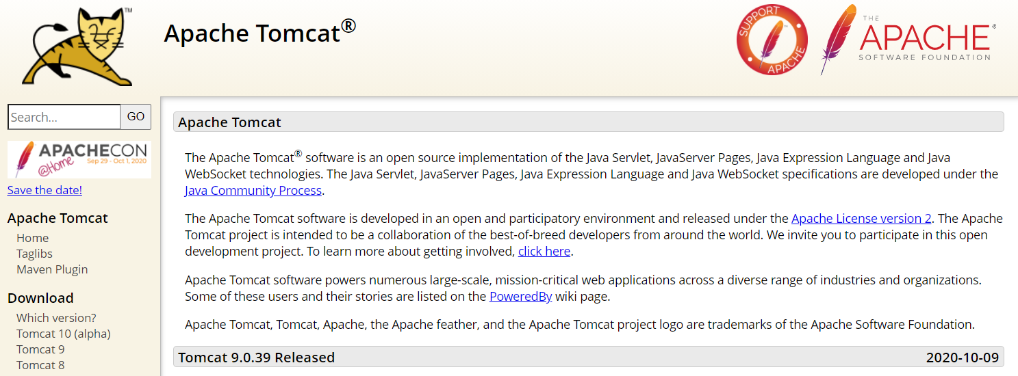
Task: Open the Apache License version 2 link
Action: point(861,219)
